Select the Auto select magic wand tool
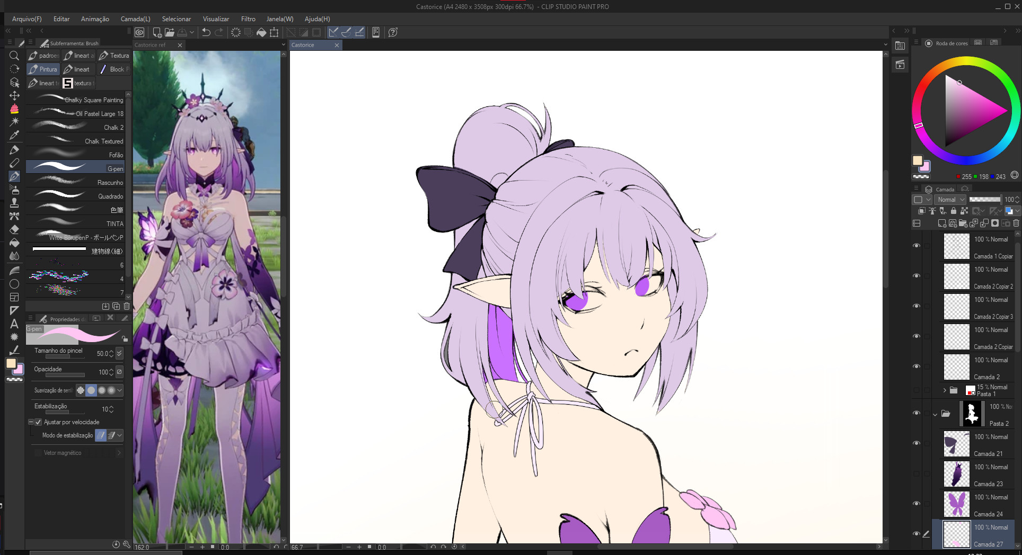The height and width of the screenshot is (555, 1022). tap(14, 122)
